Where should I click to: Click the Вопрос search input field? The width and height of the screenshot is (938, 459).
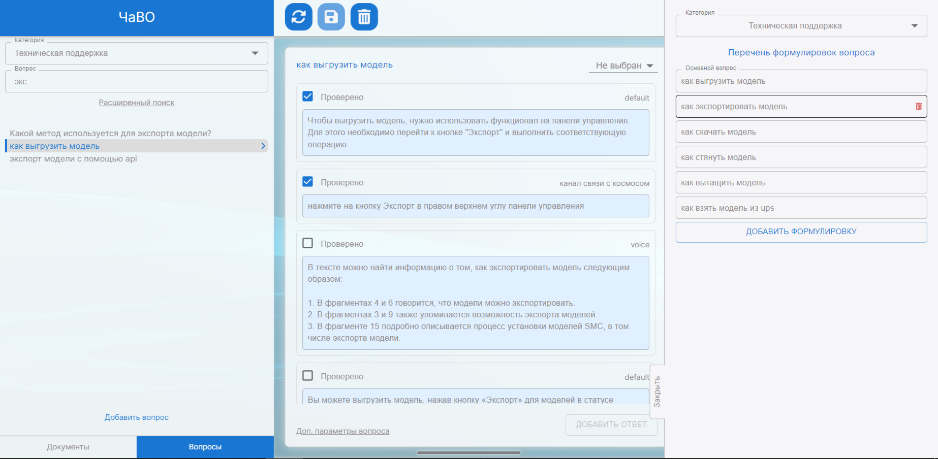coord(136,82)
